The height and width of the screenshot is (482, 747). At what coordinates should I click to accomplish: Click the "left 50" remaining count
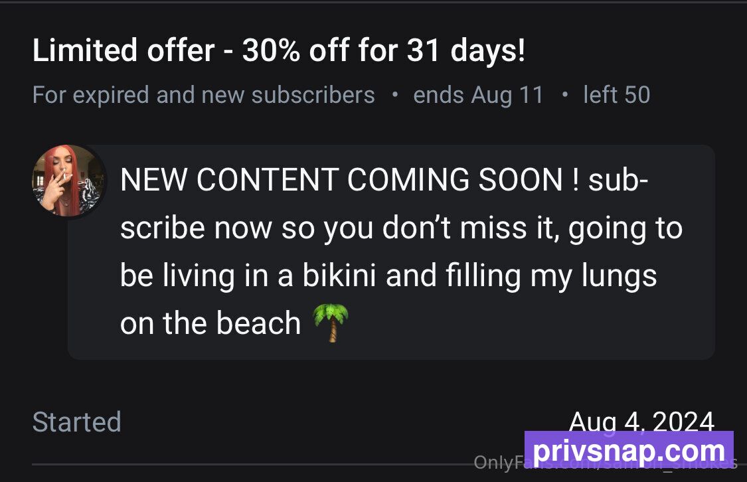coord(616,95)
